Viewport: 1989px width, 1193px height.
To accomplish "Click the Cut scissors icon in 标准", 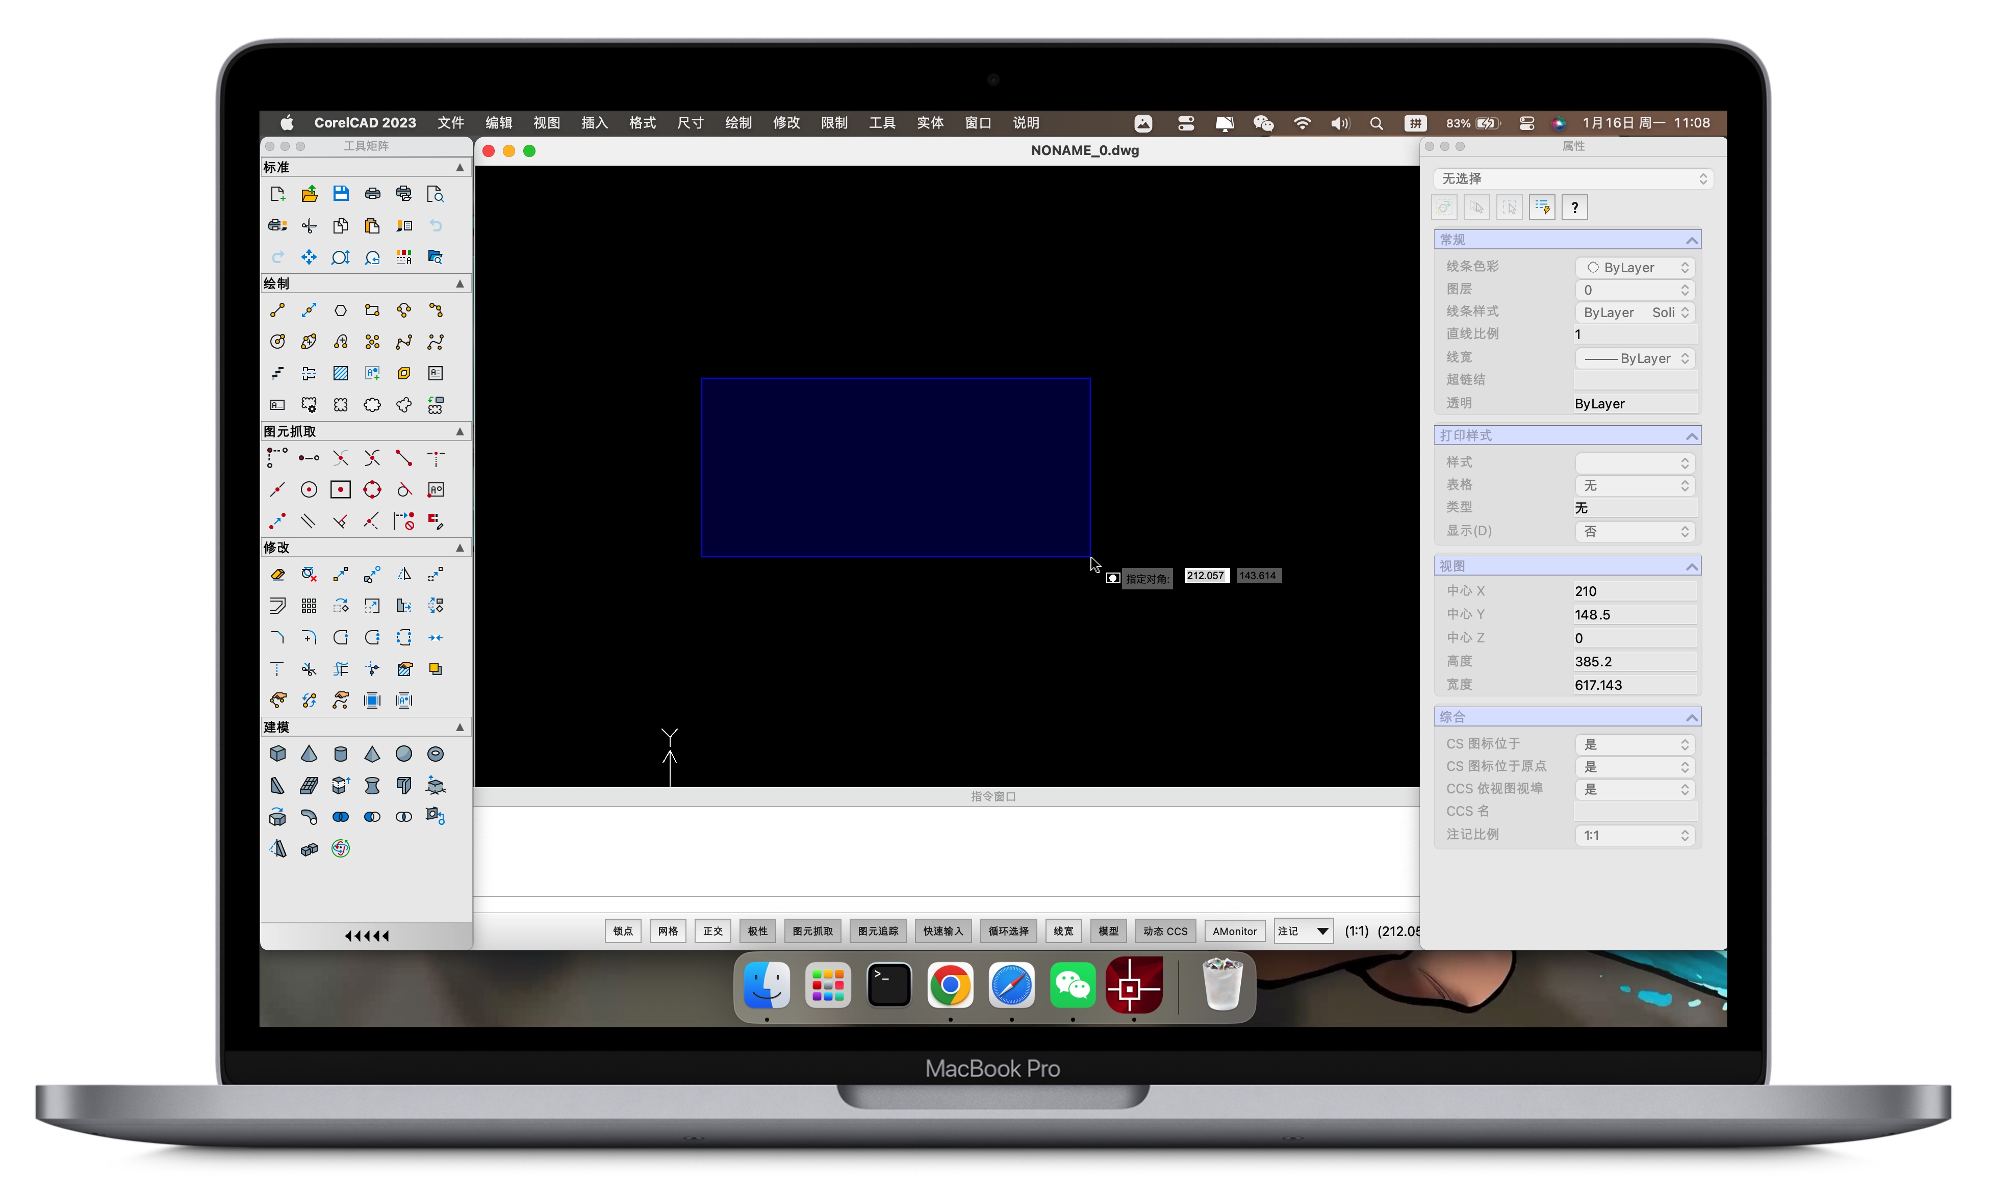I will click(x=309, y=226).
